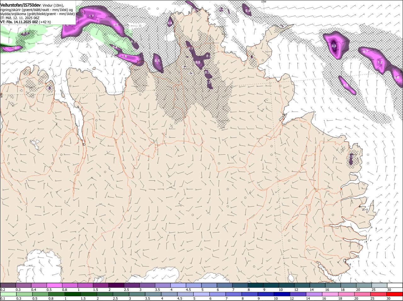The height and width of the screenshot is (301, 403).
Task: Click the 1.6 precipitation value near the coast
Action: (124, 57)
